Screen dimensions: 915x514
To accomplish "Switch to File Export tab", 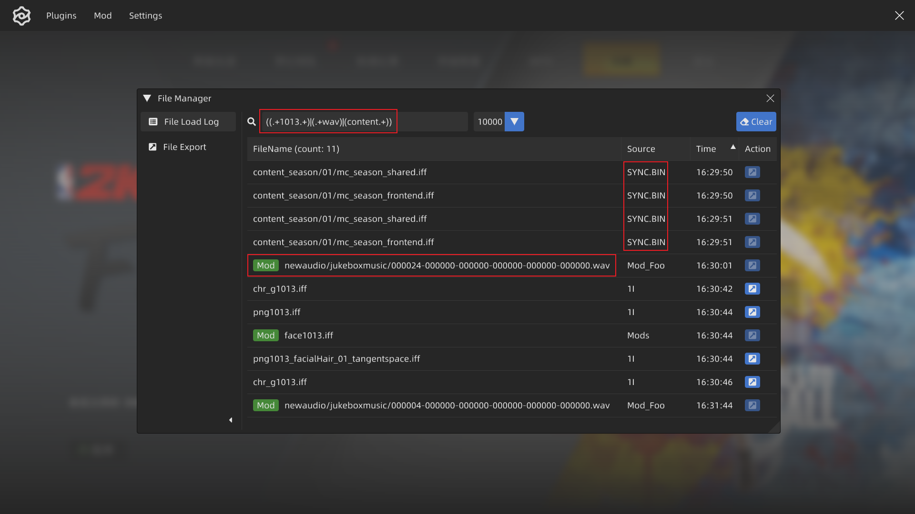I will [183, 147].
